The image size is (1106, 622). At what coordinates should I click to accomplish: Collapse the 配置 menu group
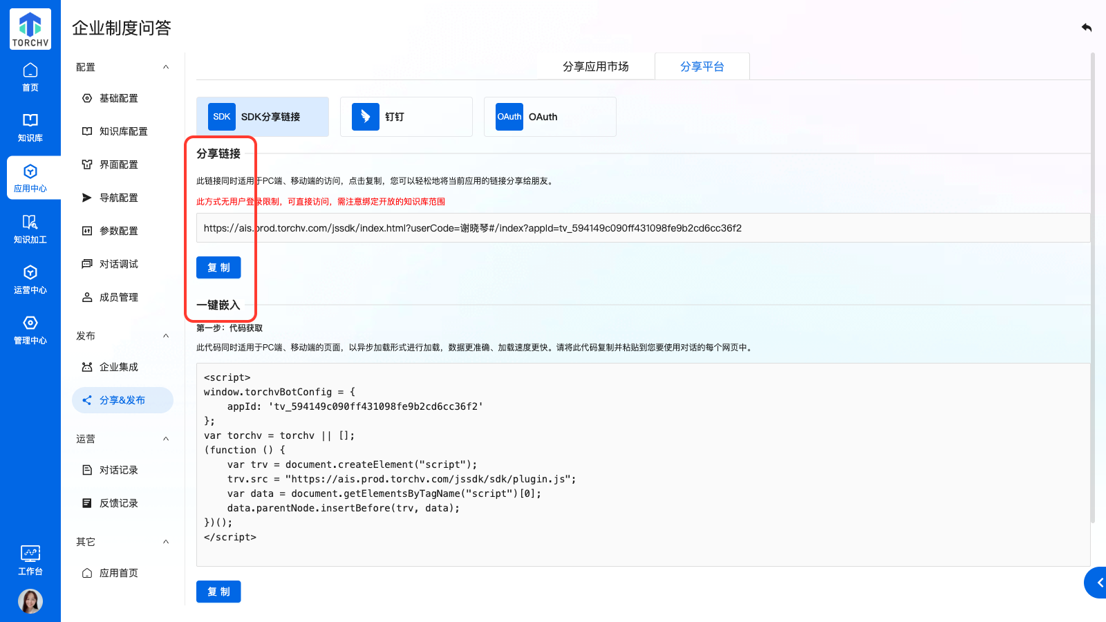[x=166, y=67]
